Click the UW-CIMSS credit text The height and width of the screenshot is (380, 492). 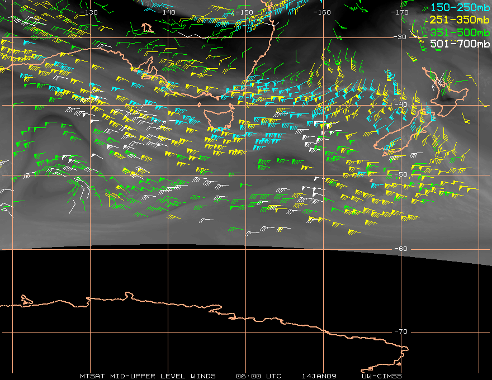[382, 376]
